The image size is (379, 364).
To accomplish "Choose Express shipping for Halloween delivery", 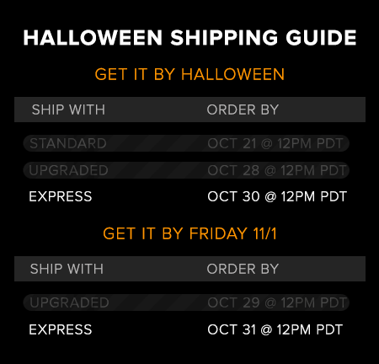I will [x=61, y=196].
